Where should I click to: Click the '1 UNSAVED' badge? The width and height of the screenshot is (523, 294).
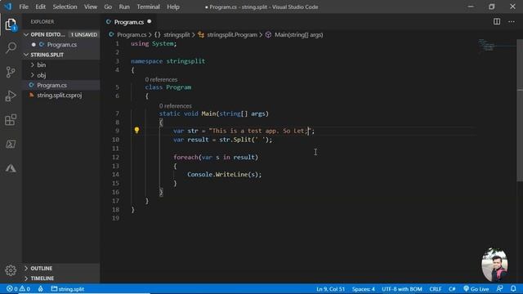[x=83, y=34]
